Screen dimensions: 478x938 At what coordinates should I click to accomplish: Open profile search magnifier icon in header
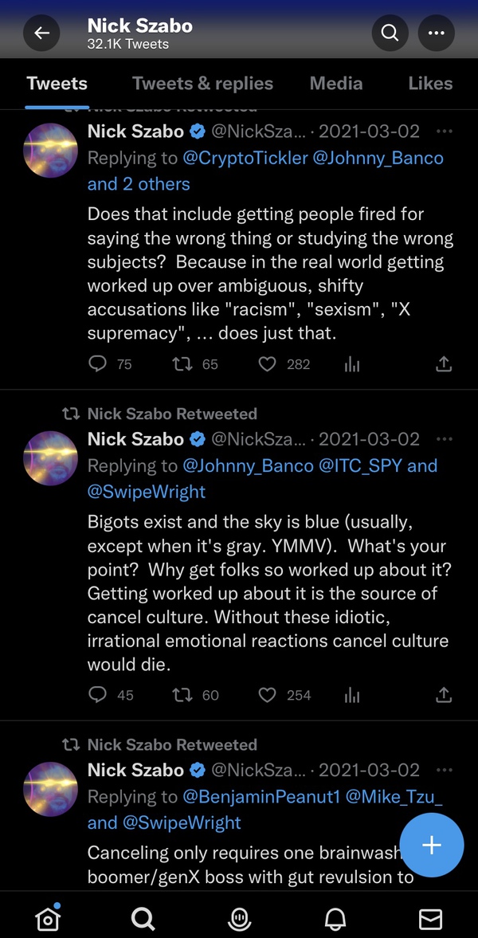pyautogui.click(x=390, y=33)
